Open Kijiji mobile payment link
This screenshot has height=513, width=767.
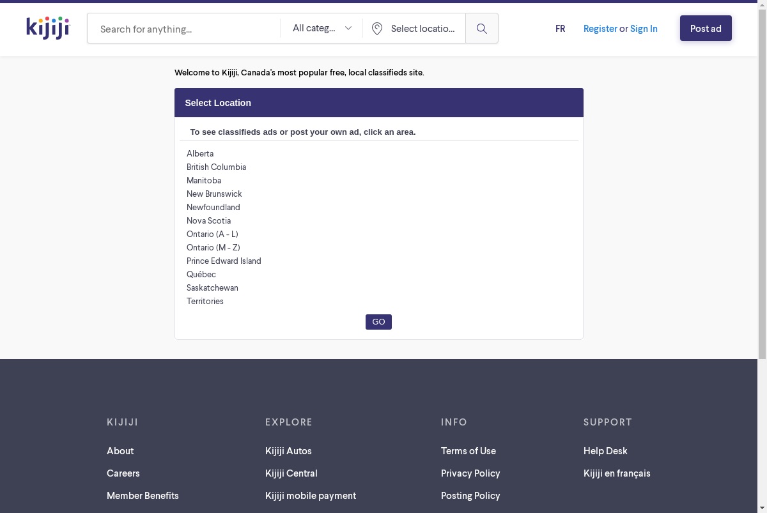(311, 496)
